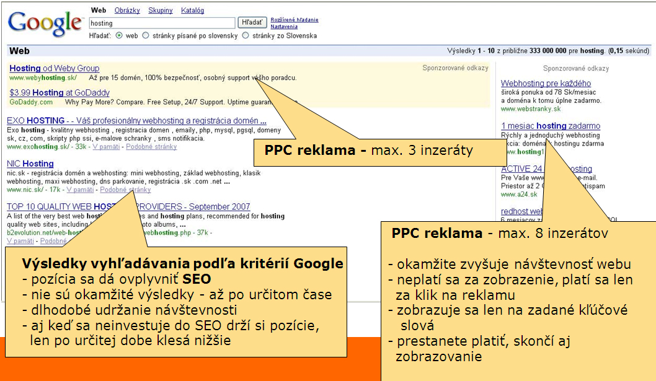The width and height of the screenshot is (656, 381).
Task: Go to the Katalóg tab
Action: 192,11
